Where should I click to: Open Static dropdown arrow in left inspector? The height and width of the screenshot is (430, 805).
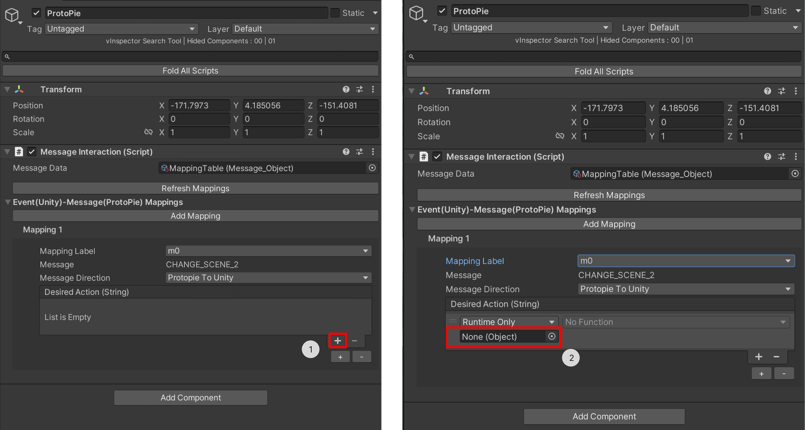(375, 13)
